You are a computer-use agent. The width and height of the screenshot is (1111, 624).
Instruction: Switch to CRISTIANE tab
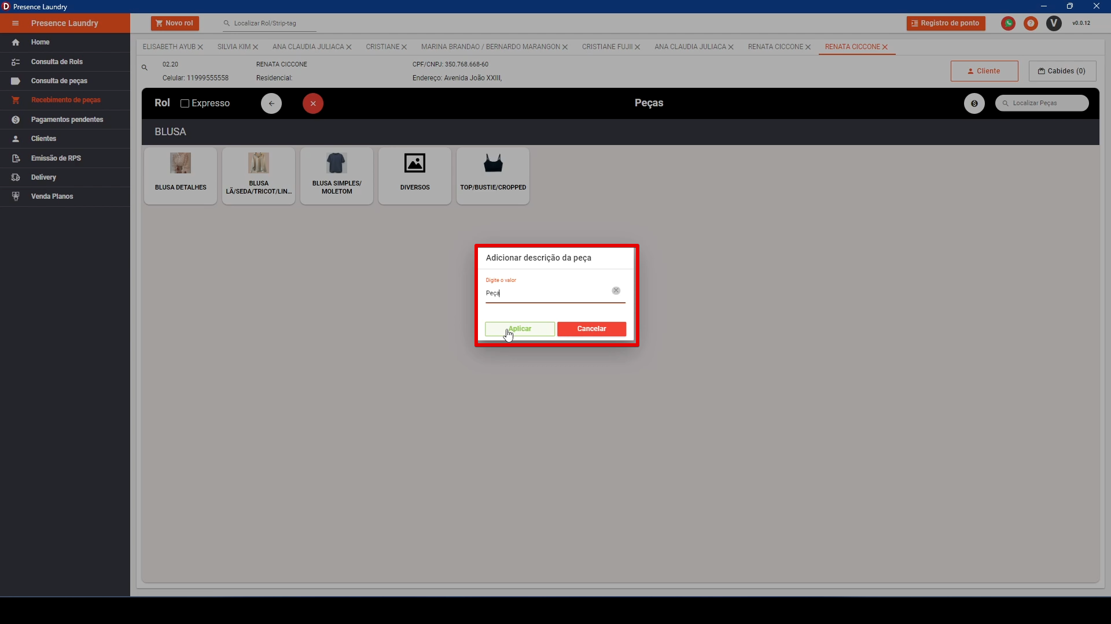click(382, 47)
